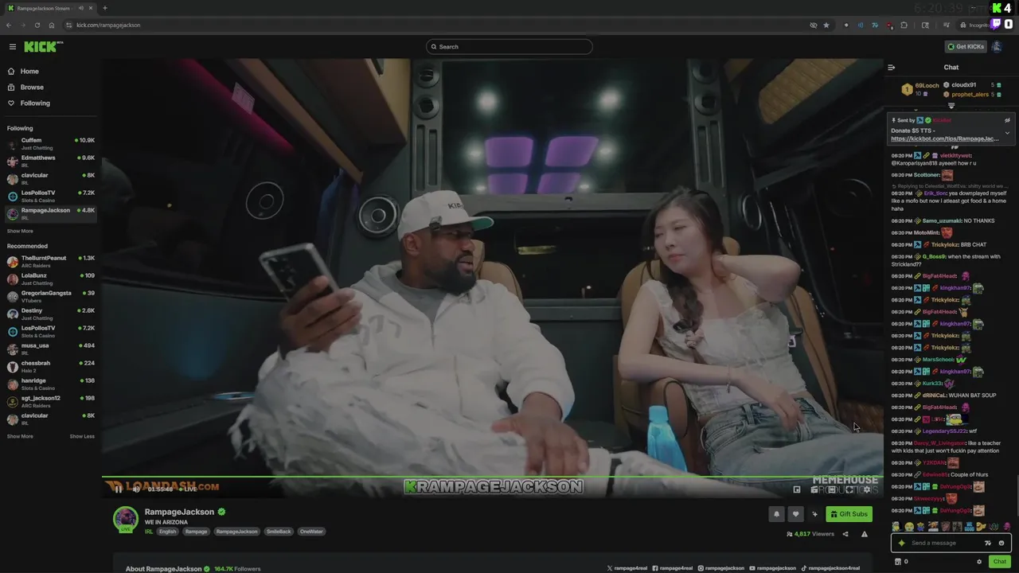Open channel shop icon below chat

click(x=898, y=562)
